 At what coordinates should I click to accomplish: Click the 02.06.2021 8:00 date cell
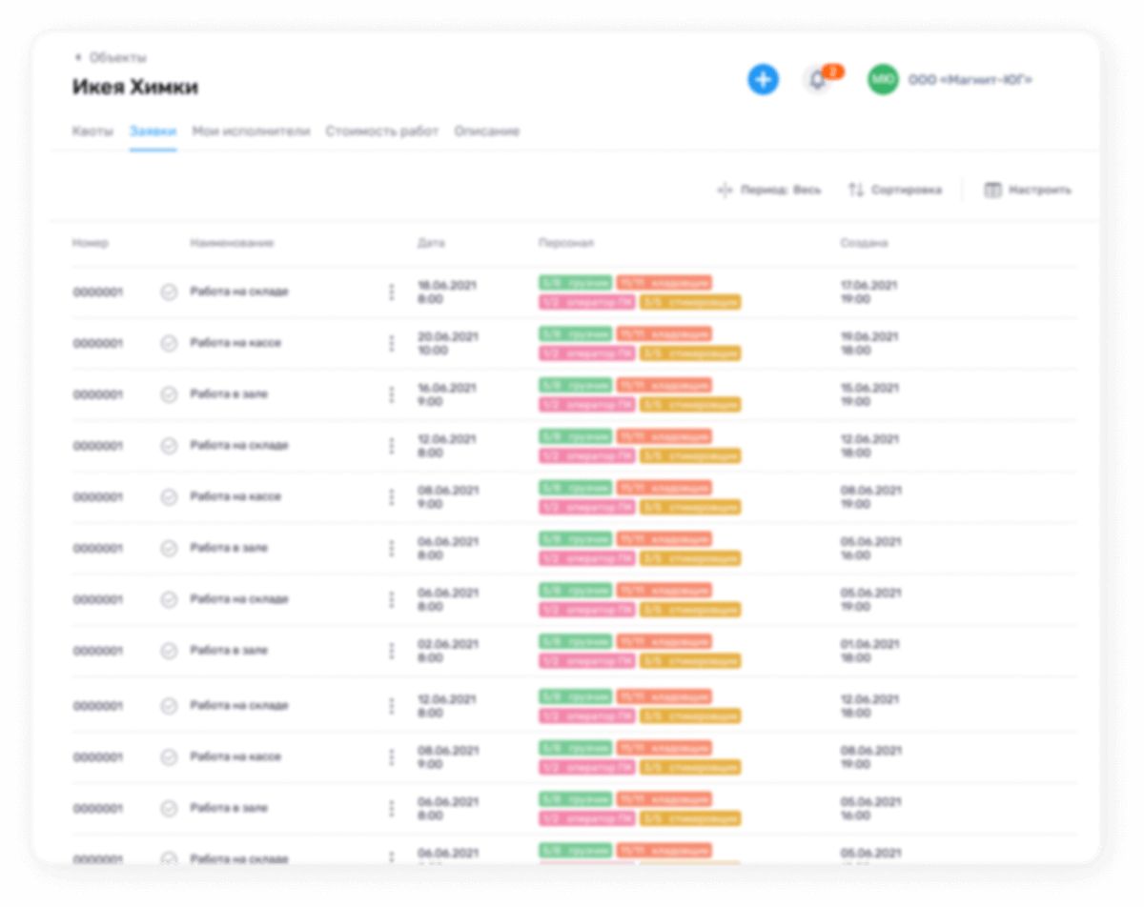coord(447,651)
